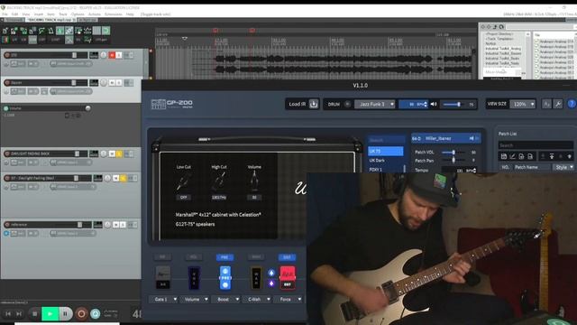Click REAPER record transport button
The width and height of the screenshot is (577, 325).
[x=81, y=313]
